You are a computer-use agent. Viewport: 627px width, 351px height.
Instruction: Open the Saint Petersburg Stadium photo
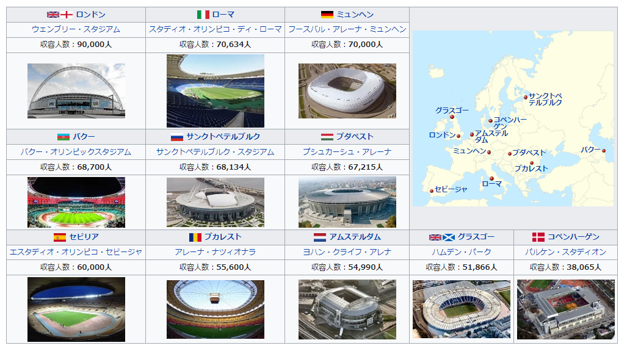[x=215, y=202]
